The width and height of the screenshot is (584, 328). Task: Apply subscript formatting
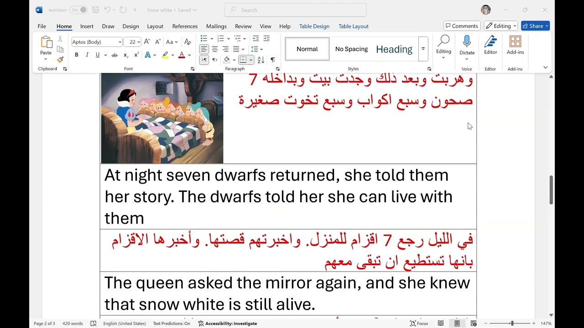pos(126,55)
